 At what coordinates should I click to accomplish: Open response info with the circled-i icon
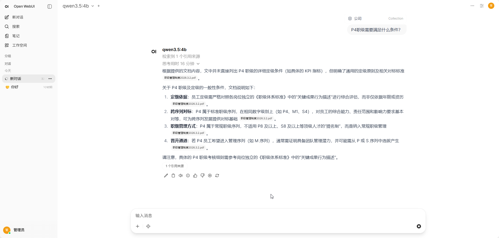188,176
